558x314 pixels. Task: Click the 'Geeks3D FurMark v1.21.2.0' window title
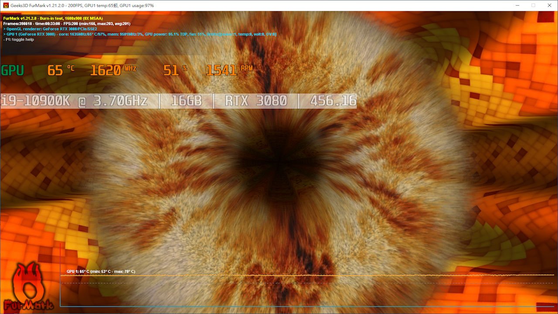[x=82, y=6]
